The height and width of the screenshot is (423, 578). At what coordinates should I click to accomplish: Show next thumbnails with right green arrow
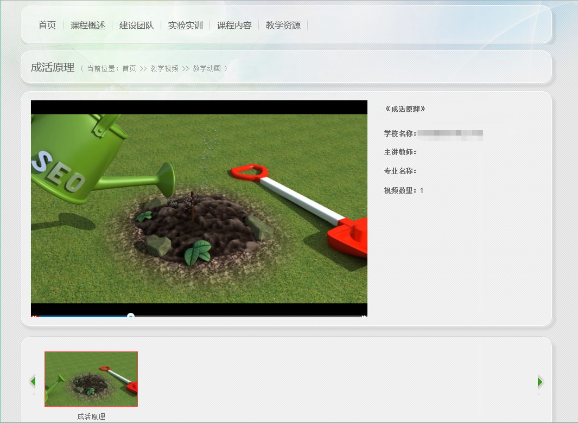point(540,382)
